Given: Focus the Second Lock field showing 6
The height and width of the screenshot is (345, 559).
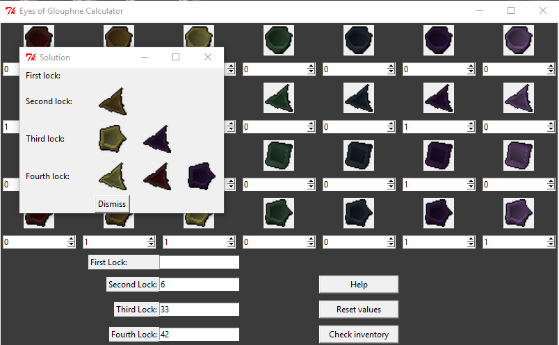Looking at the screenshot, I should 200,285.
